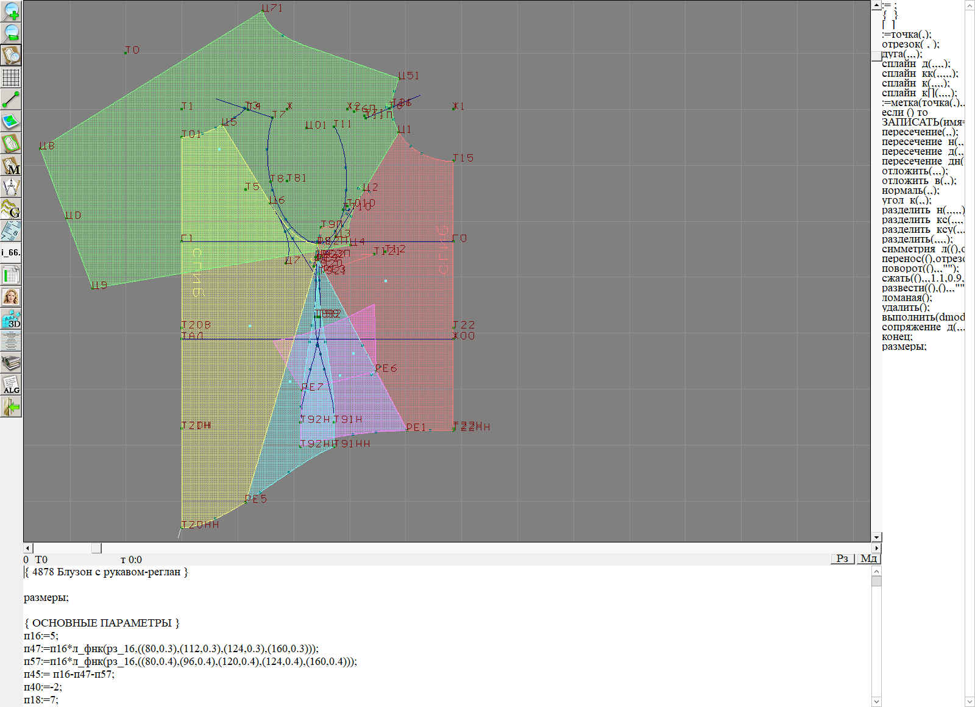Click the zoom in magnifier icon
This screenshot has height=707, width=975.
click(x=11, y=12)
